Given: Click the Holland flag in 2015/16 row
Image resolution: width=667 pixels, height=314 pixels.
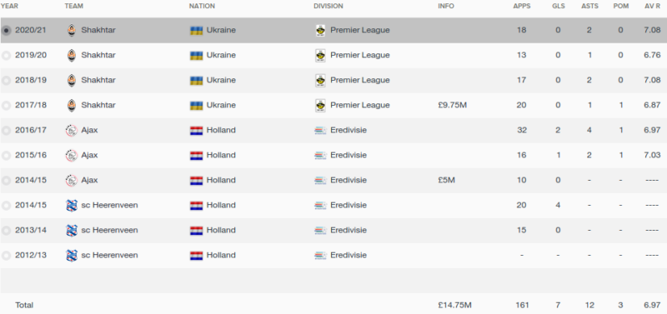Looking at the screenshot, I should coord(196,156).
